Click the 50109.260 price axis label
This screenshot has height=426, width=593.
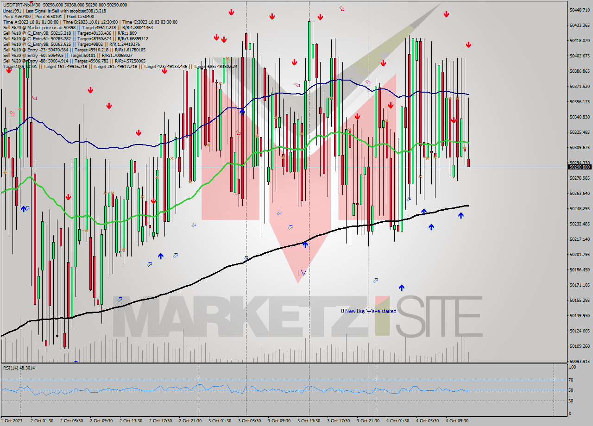[x=580, y=346]
